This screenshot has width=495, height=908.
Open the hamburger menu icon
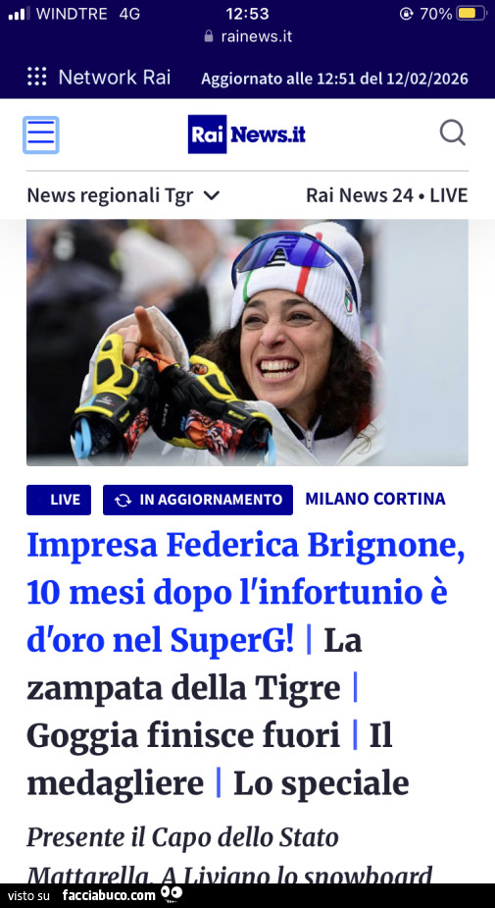(x=40, y=134)
